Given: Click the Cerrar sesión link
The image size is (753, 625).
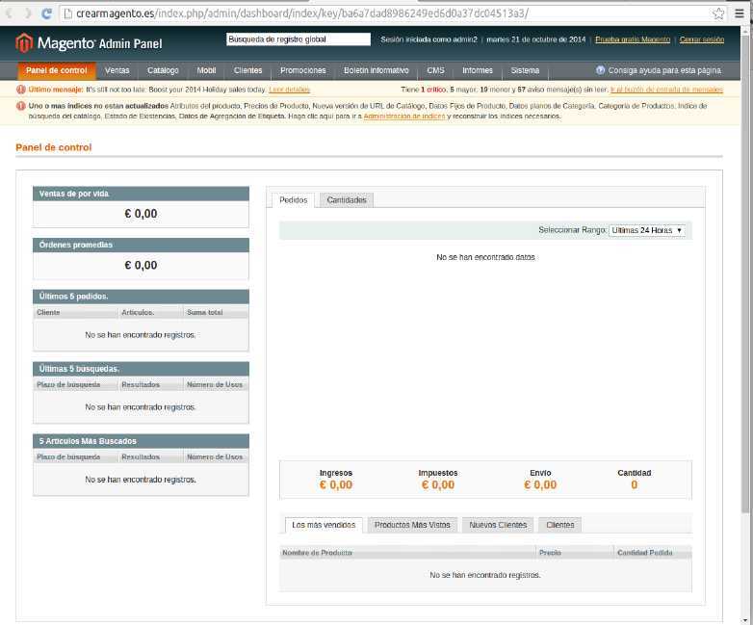Looking at the screenshot, I should point(701,39).
